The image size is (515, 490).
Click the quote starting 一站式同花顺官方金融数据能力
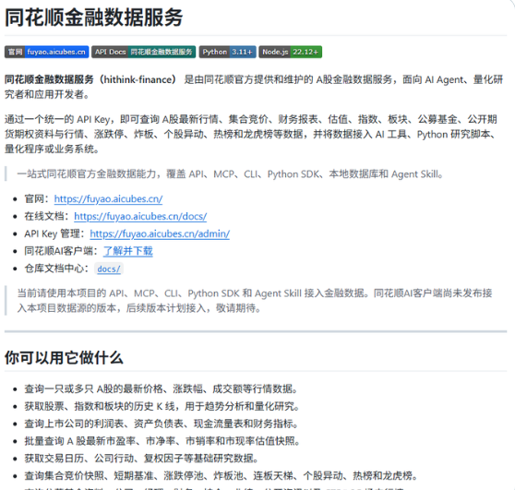tap(230, 174)
